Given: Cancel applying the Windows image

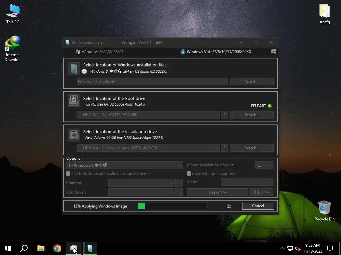Looking at the screenshot, I should (258, 206).
